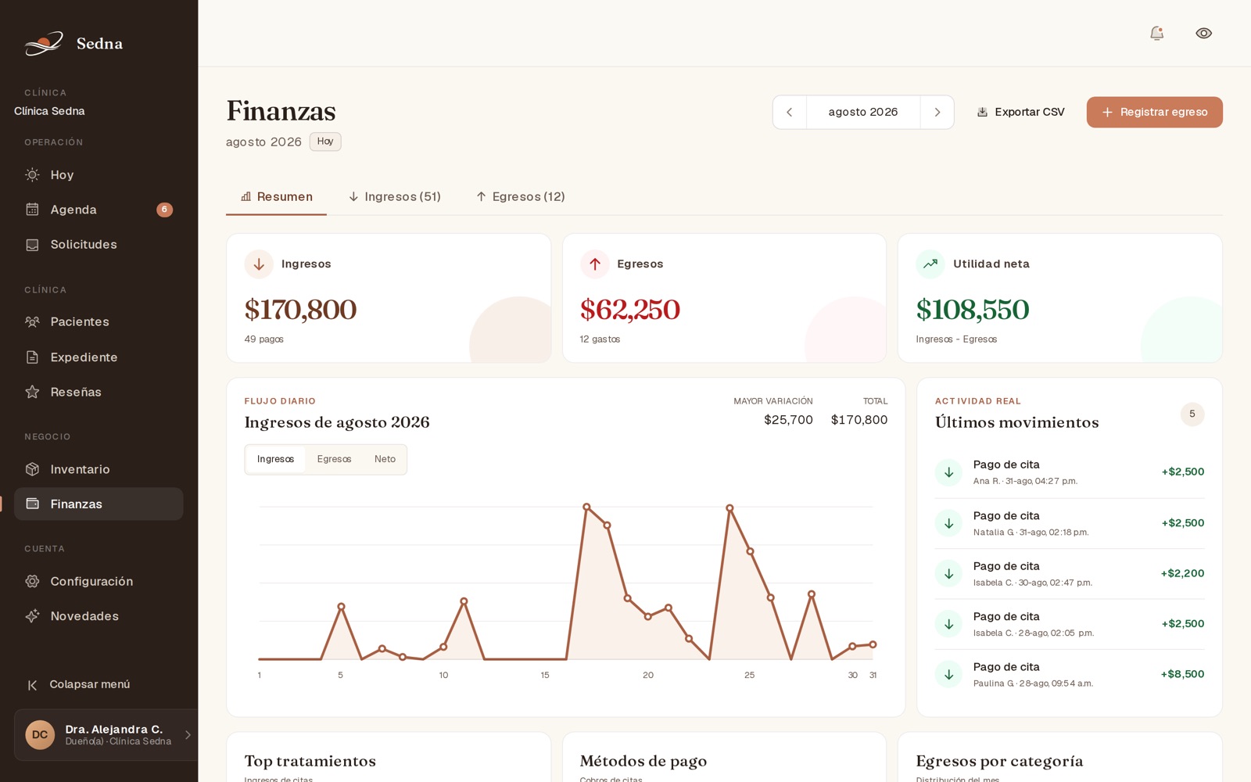Select Finanzas in the sidebar
The image size is (1251, 782).
99,504
